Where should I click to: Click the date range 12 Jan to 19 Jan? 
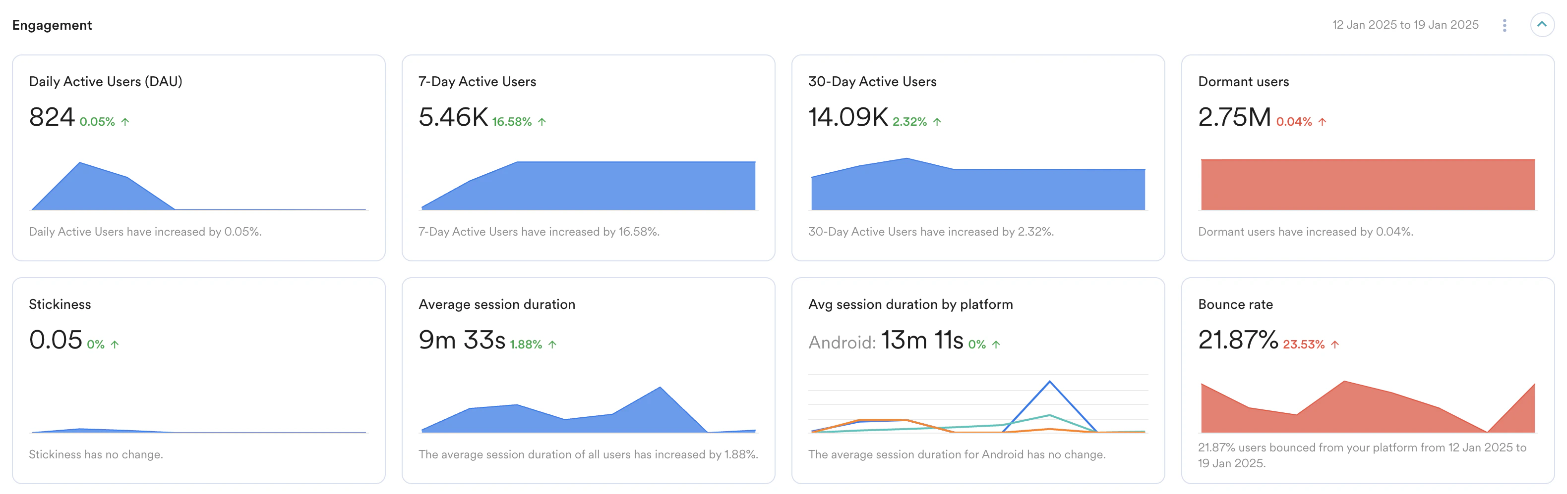(1405, 25)
